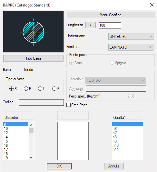Choose quality h8 in the Qualita' list
The image size is (157, 172).
tap(127, 137)
